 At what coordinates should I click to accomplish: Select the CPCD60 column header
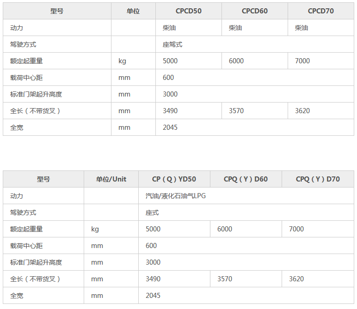coord(254,11)
